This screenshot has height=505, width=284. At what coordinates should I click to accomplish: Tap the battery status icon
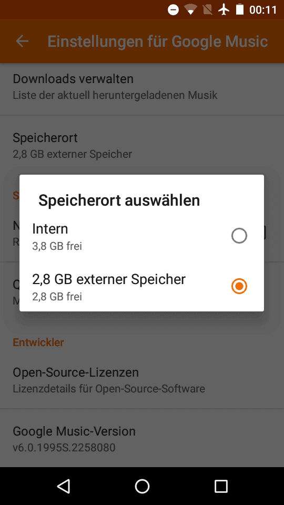coord(240,9)
